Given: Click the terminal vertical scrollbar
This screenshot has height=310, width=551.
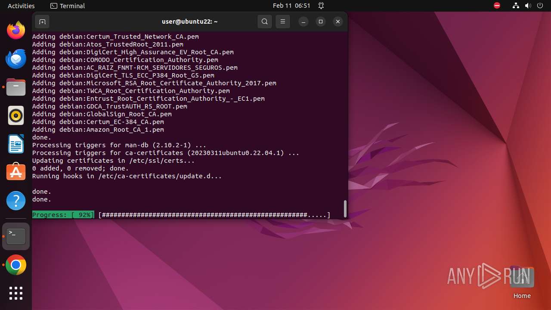Looking at the screenshot, I should [x=345, y=209].
